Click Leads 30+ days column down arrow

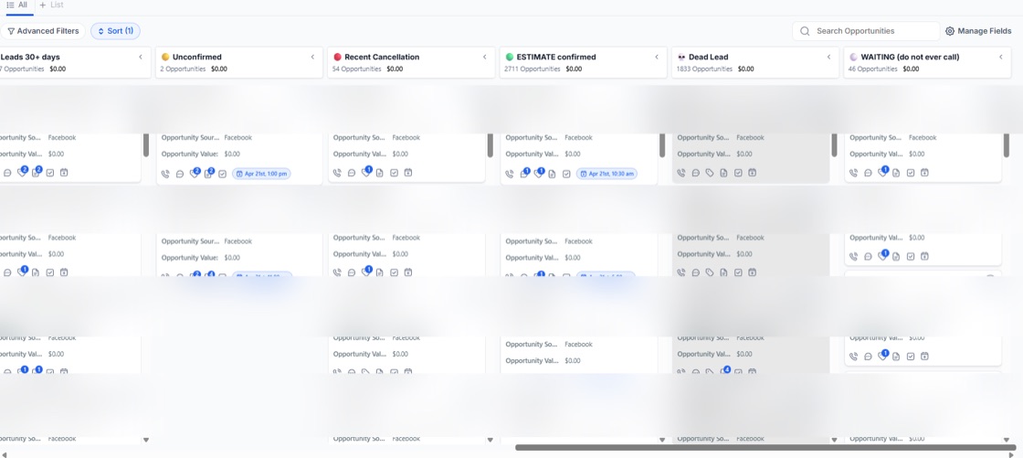(x=146, y=440)
